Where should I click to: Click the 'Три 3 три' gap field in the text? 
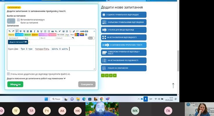[x=27, y=49]
